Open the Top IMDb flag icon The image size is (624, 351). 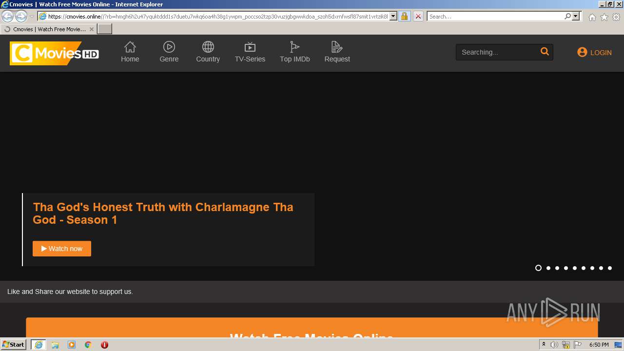(x=294, y=47)
